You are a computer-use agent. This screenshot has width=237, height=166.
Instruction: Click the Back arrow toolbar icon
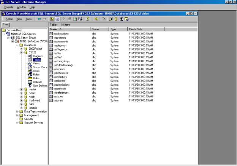(x=39, y=19)
